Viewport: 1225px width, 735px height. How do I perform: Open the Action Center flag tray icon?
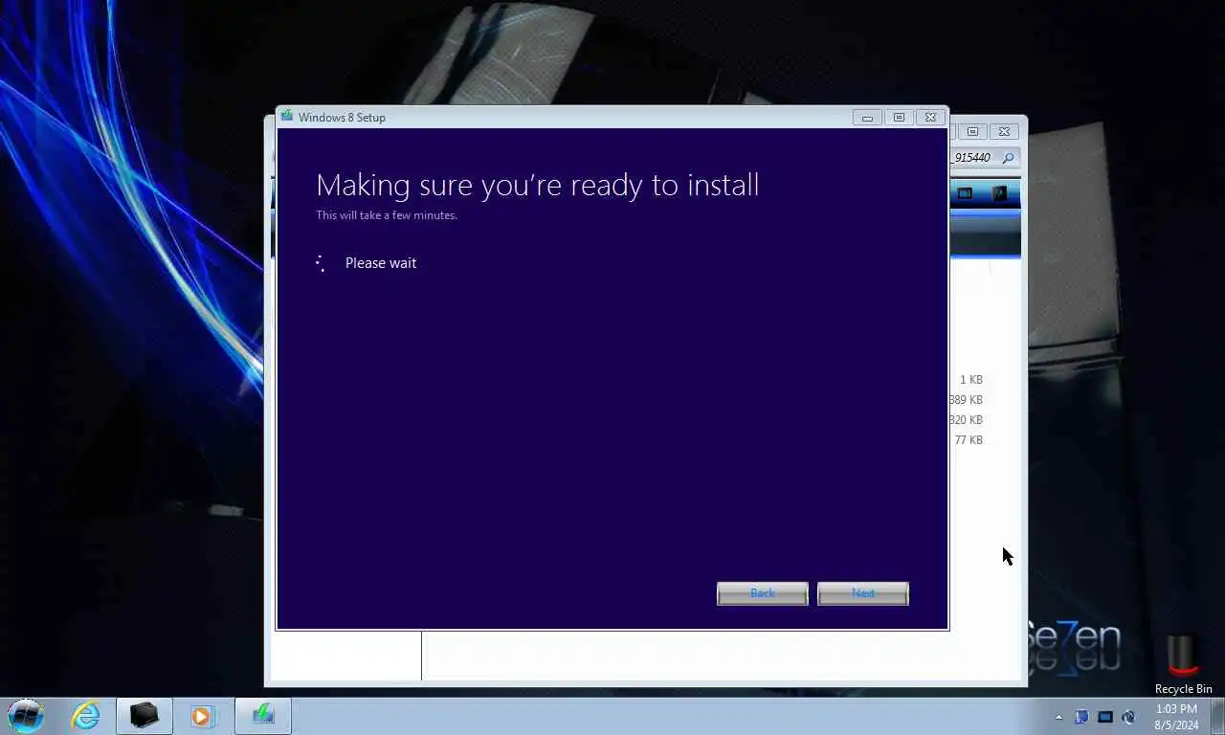(1081, 717)
